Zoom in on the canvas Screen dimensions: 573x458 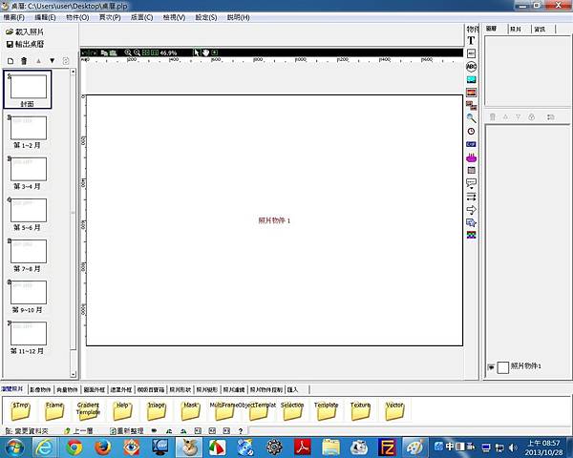click(128, 52)
